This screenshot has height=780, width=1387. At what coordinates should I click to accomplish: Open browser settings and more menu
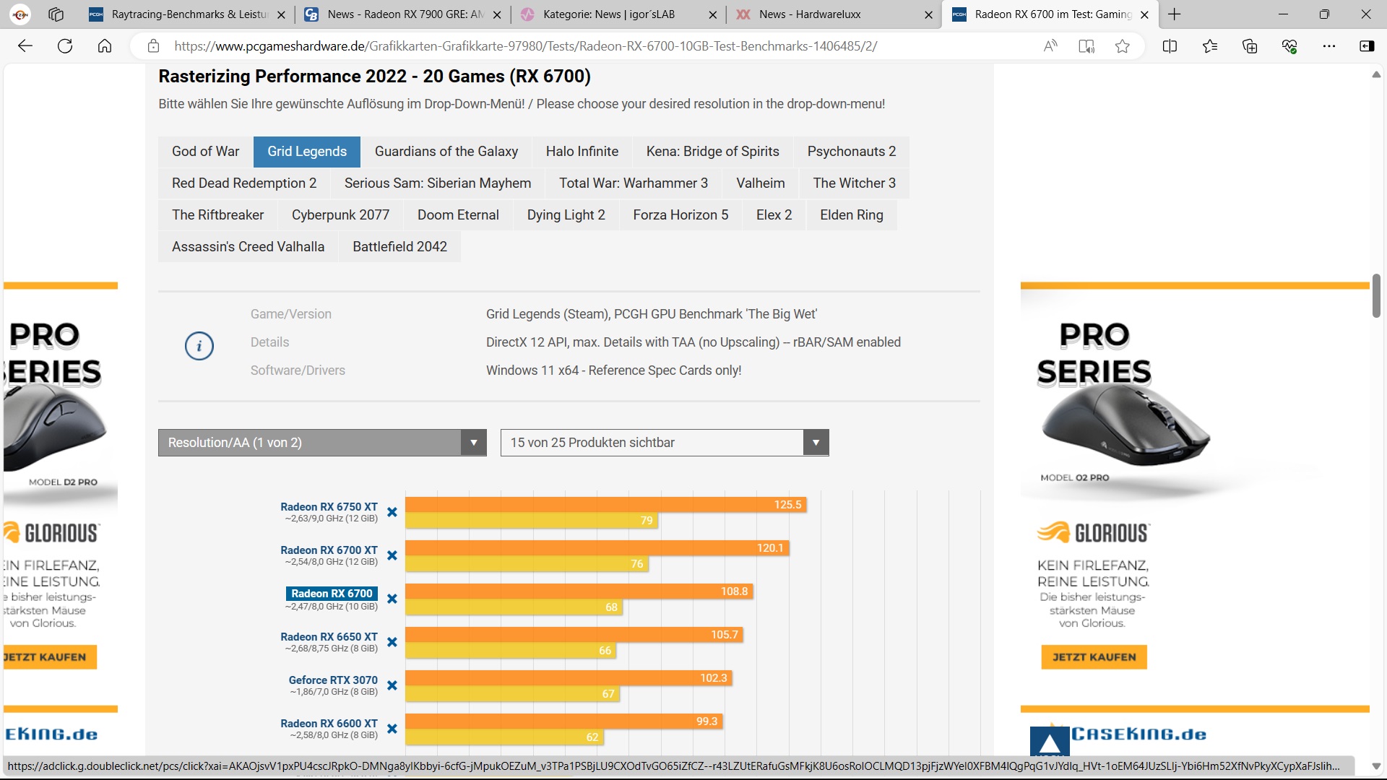click(x=1328, y=46)
